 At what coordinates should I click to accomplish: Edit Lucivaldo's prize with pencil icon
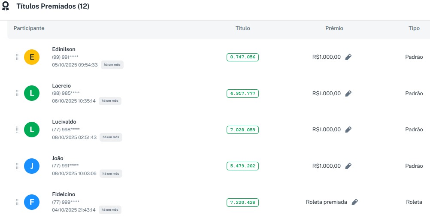click(348, 130)
